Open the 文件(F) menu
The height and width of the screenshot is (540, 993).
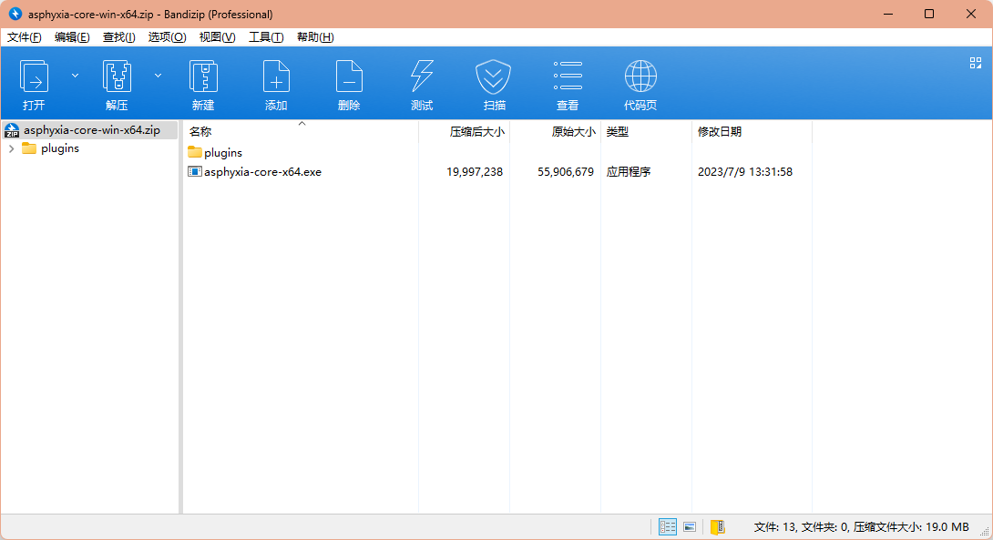coord(25,37)
